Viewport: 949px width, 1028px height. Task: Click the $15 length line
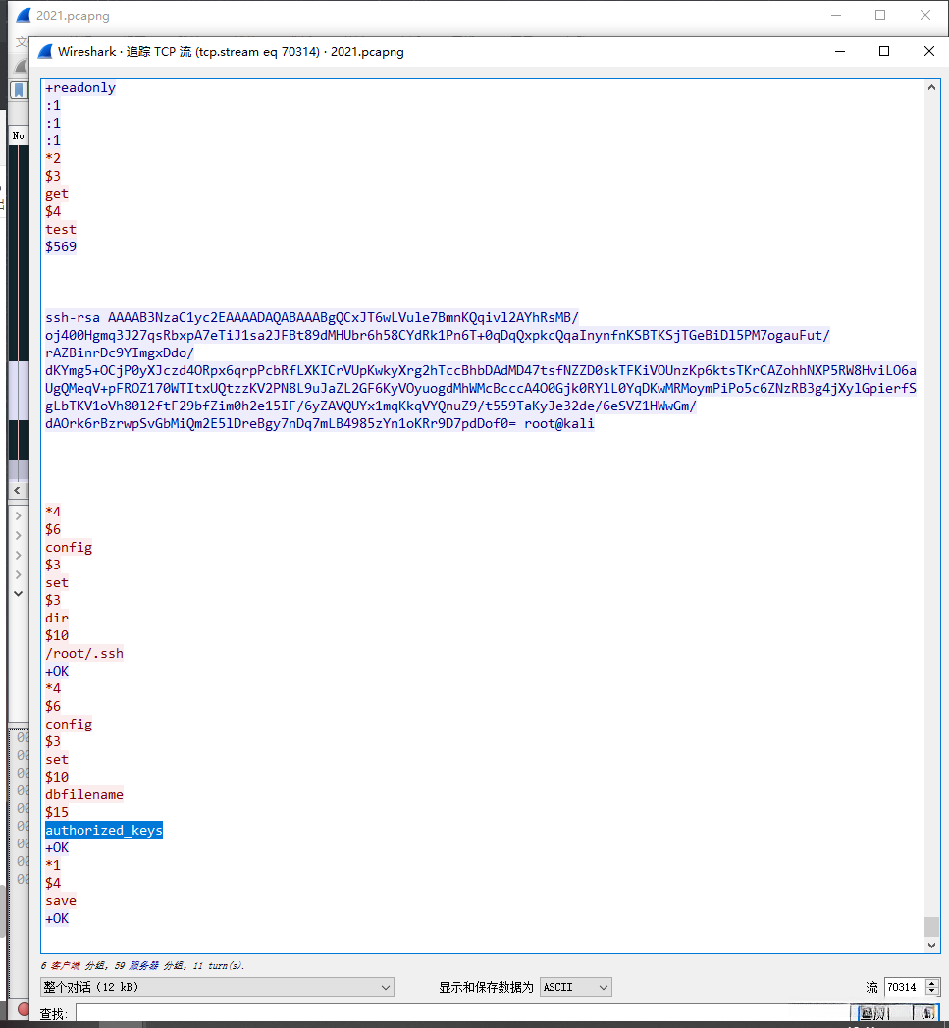(56, 812)
